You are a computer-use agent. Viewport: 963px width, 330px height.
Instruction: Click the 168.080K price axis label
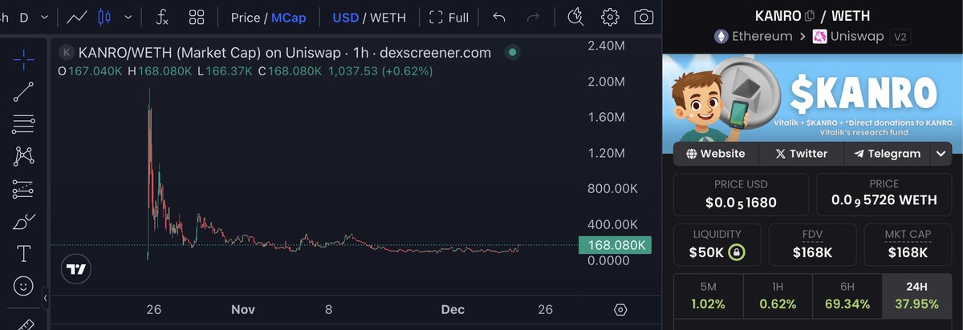click(x=615, y=246)
